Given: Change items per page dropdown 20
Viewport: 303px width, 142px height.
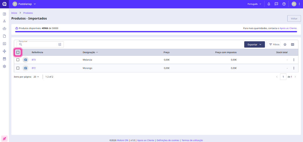Looking at the screenshot, I should 36,77.
